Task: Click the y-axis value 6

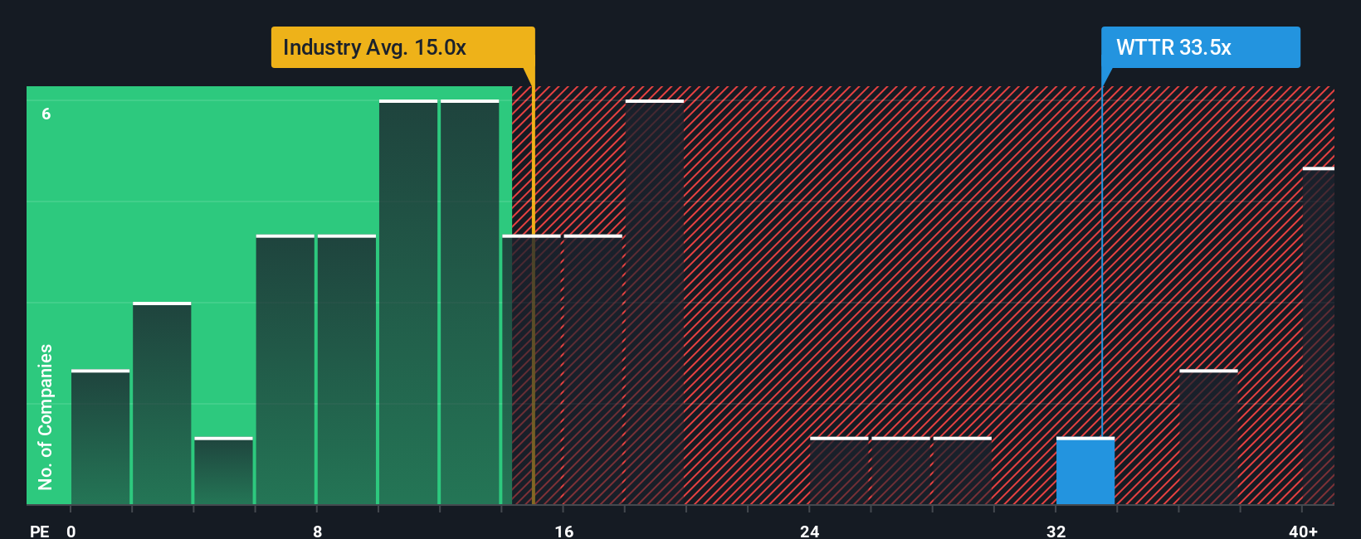Action: click(46, 114)
